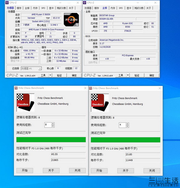The image size is (180, 188).
Task: Increase thread count in right Fritz benchmark
Action: pos(127,124)
